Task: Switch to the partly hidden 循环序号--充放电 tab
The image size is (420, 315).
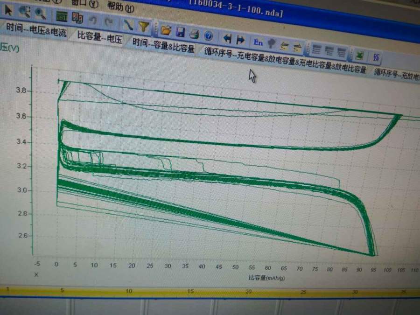Action: click(x=396, y=74)
